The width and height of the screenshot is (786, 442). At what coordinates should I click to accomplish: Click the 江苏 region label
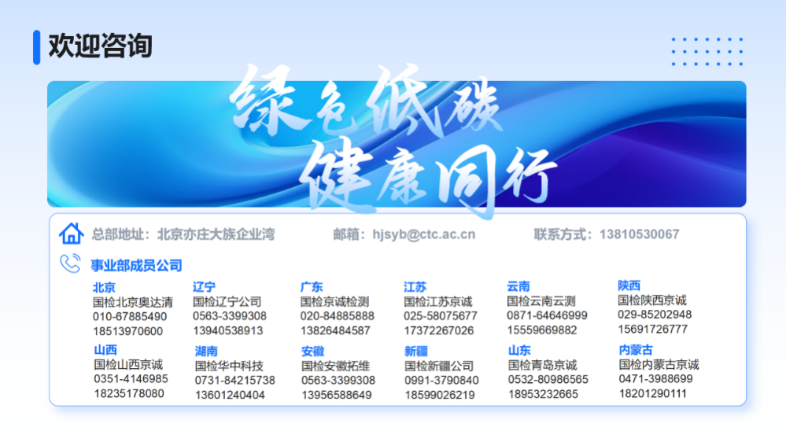[x=415, y=286]
